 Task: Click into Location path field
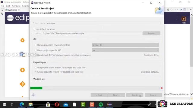92,33
